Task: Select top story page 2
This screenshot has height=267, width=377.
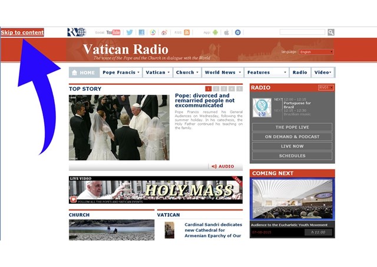Action: [216, 89]
